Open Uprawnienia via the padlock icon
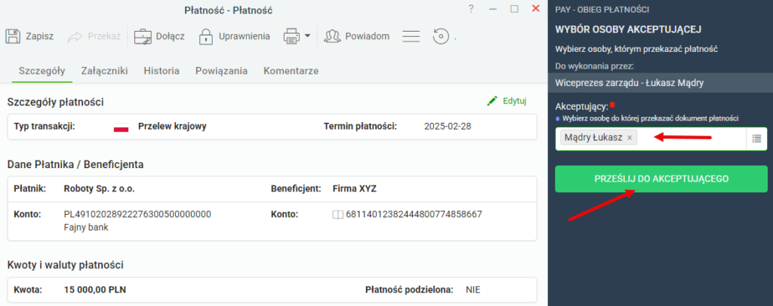Screen dimensions: 773x306 (205, 36)
